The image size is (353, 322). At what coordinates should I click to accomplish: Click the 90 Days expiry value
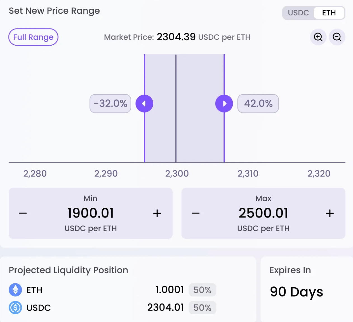296,292
